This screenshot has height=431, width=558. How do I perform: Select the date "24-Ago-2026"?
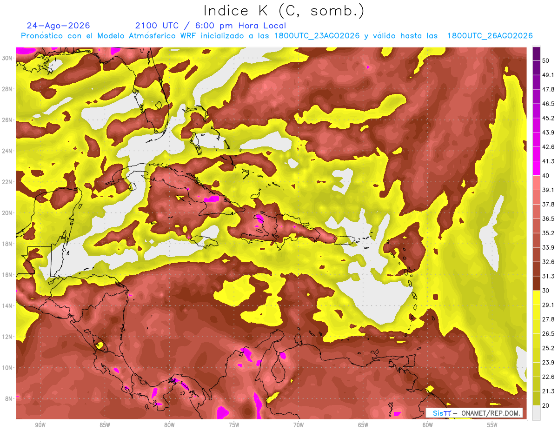coord(59,26)
